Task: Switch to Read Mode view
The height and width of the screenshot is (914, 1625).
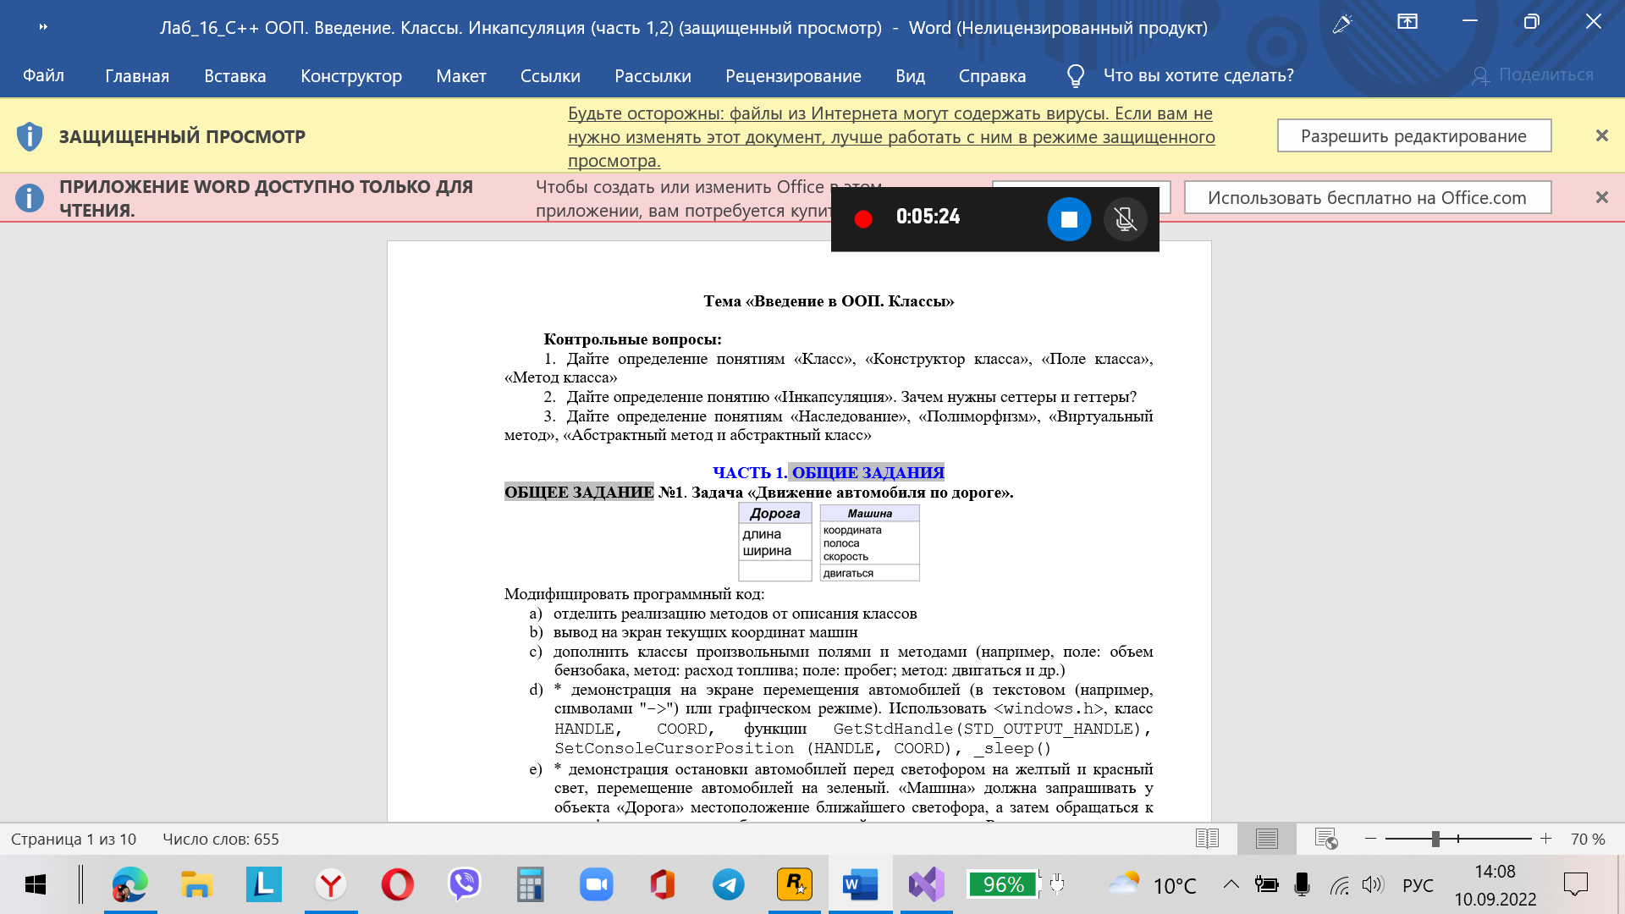Action: point(1207,839)
